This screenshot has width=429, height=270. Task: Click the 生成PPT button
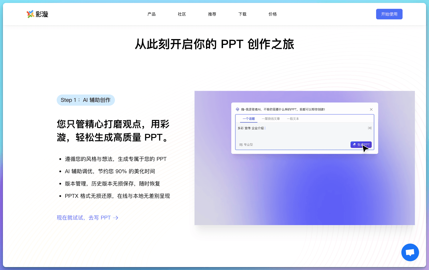click(x=361, y=145)
